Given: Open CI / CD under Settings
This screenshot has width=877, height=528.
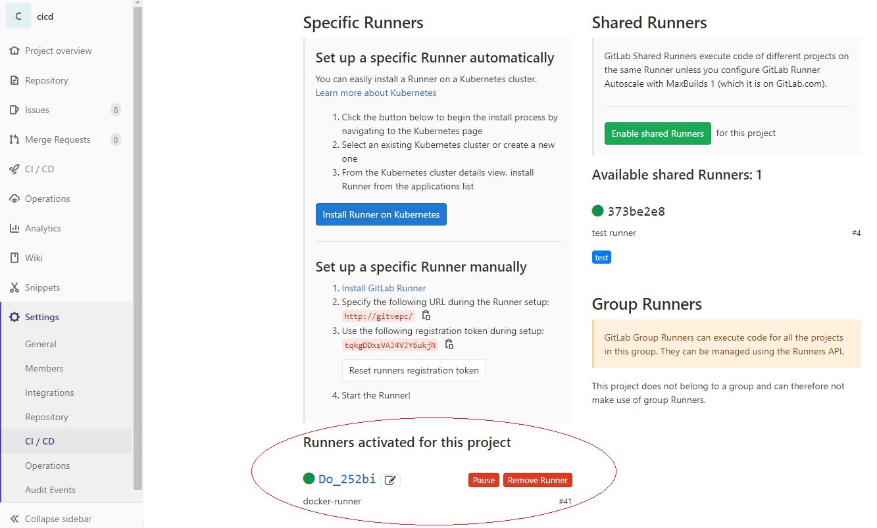Looking at the screenshot, I should click(39, 441).
